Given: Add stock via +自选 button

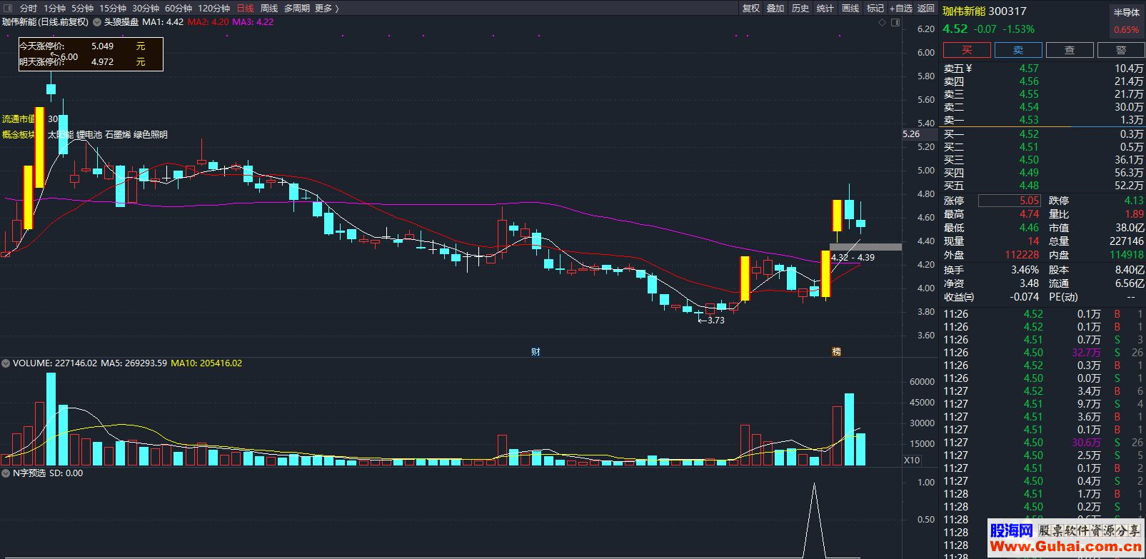Looking at the screenshot, I should [x=901, y=8].
